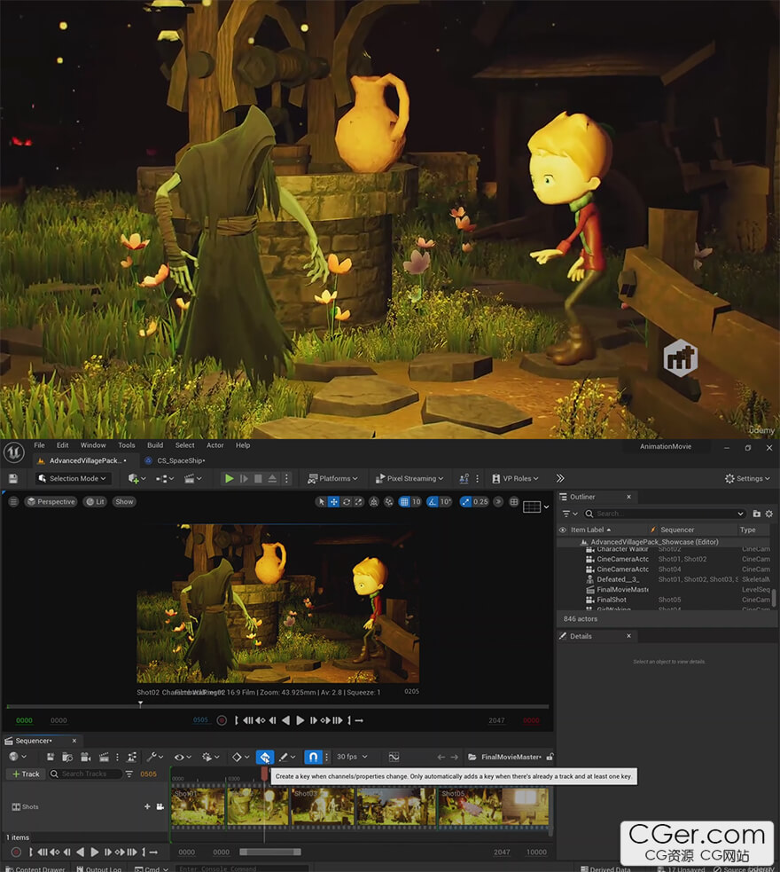Start recording in the bottom Sequencer transport bar

[16, 852]
